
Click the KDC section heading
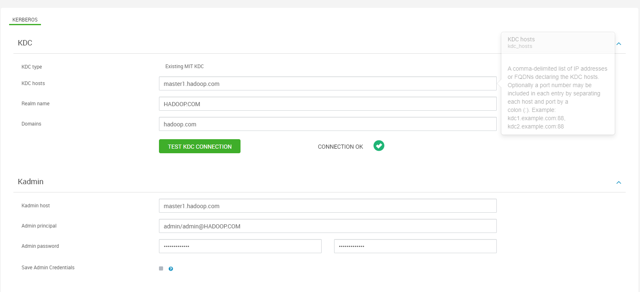point(25,43)
